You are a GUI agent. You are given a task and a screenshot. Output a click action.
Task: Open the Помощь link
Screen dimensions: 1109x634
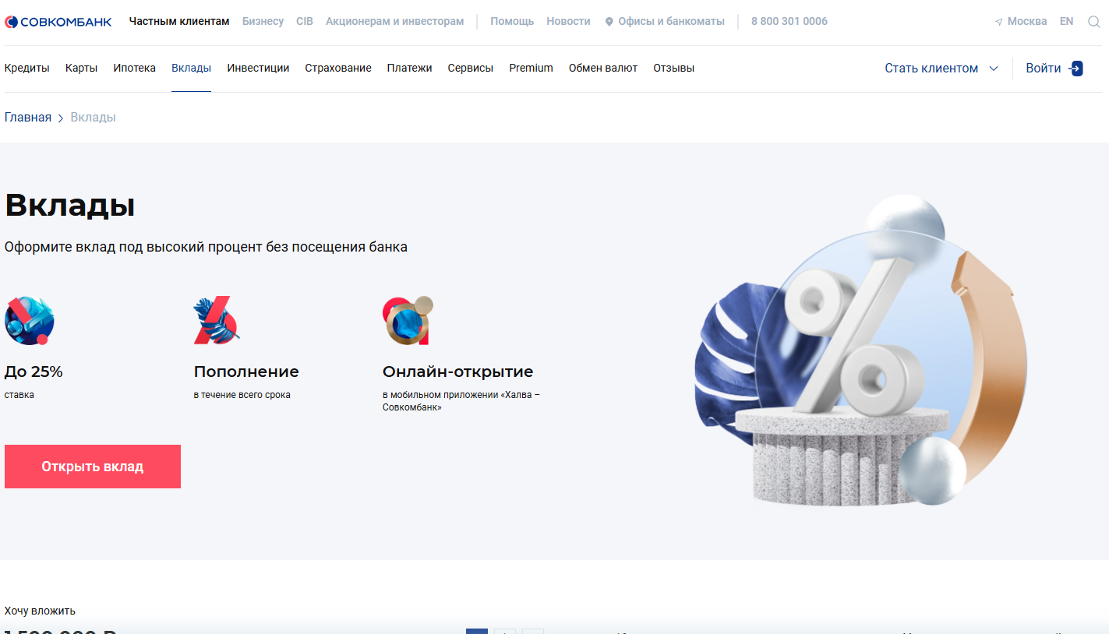[x=512, y=22]
